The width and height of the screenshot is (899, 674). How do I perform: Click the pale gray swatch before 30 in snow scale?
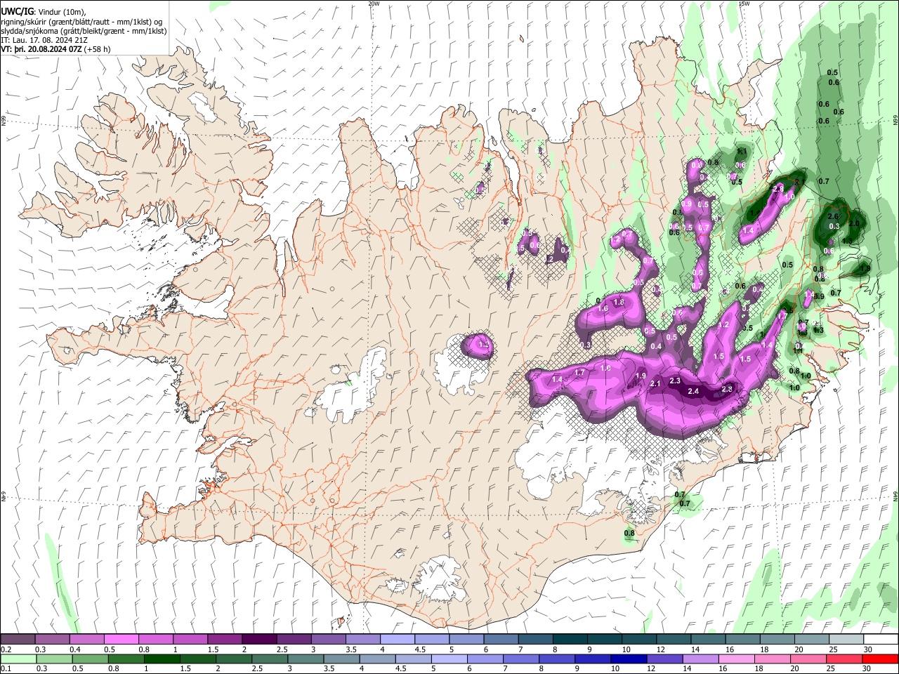pyautogui.click(x=846, y=639)
